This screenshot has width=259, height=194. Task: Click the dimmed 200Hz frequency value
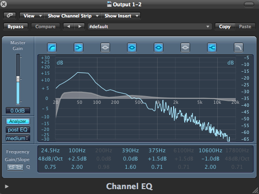(104, 150)
